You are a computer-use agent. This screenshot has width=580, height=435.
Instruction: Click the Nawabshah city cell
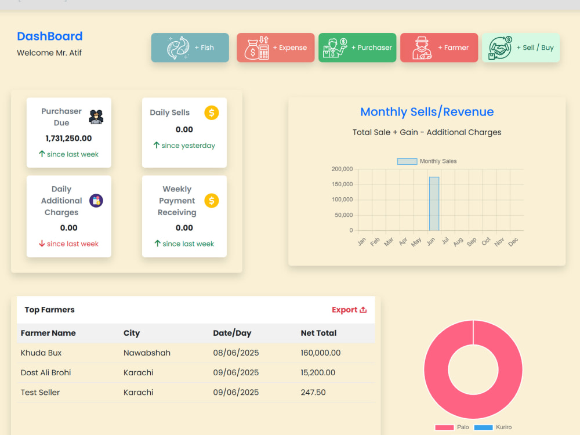(x=147, y=353)
